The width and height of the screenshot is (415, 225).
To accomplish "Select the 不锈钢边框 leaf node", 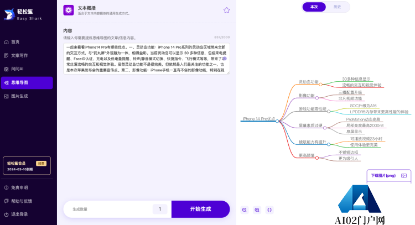I will pos(348,152).
